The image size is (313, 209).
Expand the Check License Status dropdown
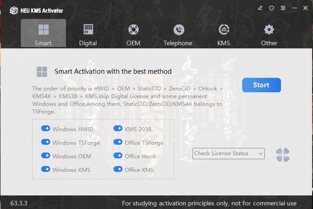[x=229, y=154]
